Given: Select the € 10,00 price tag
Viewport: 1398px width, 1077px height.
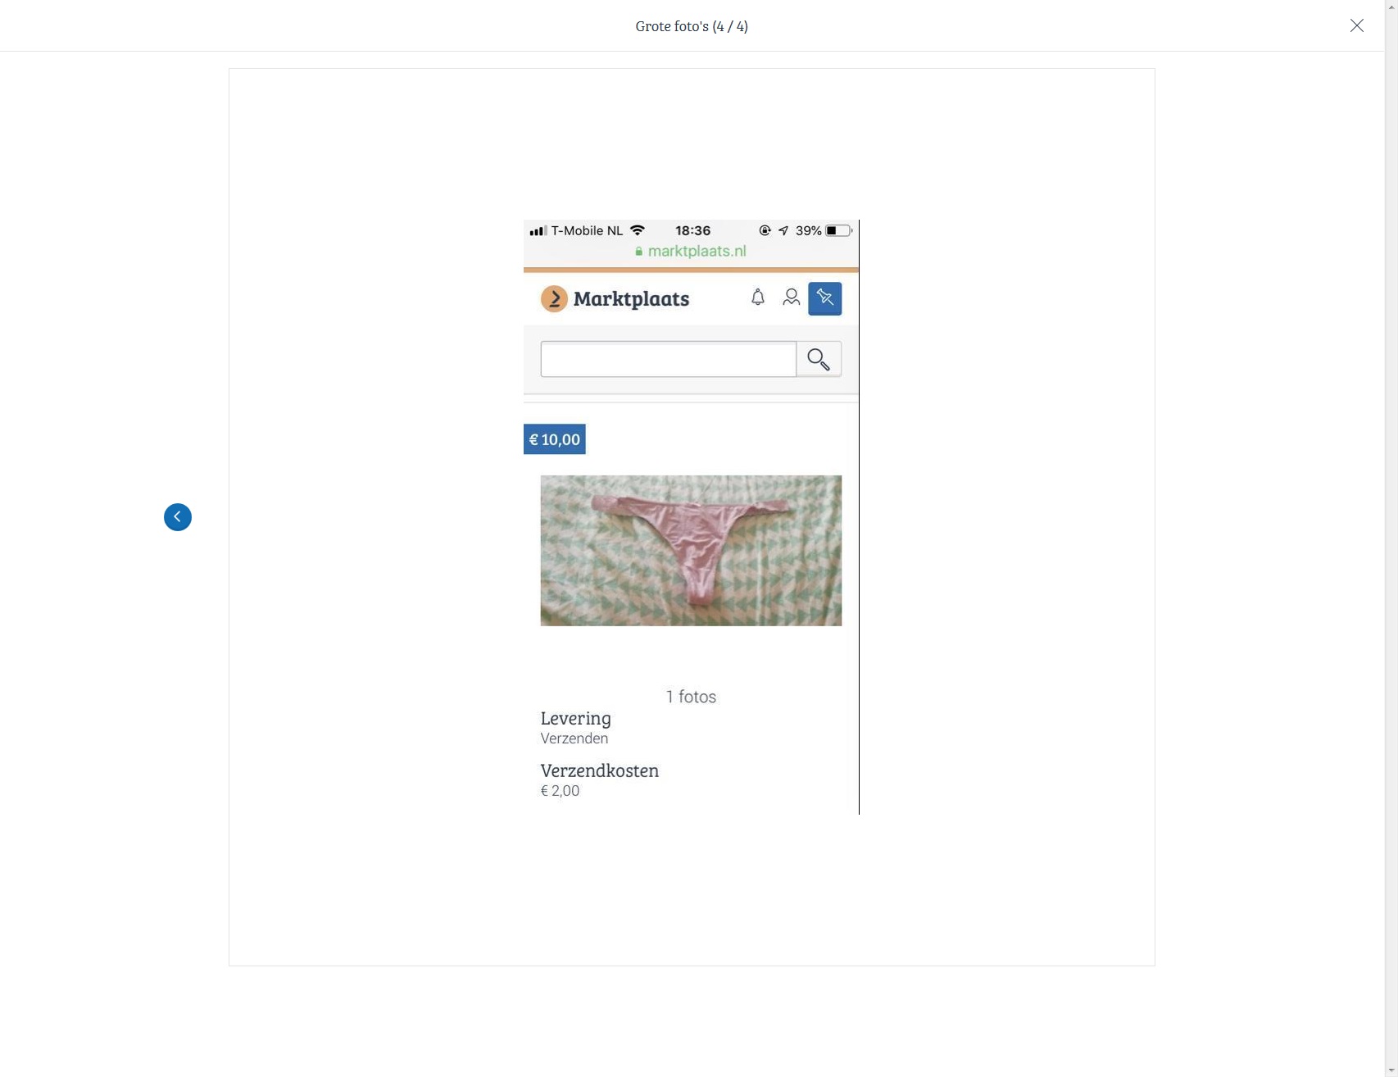Looking at the screenshot, I should tap(555, 439).
